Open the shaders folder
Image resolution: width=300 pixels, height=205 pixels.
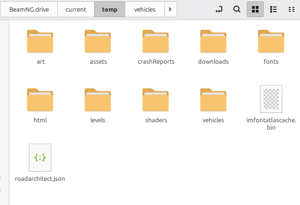click(156, 100)
